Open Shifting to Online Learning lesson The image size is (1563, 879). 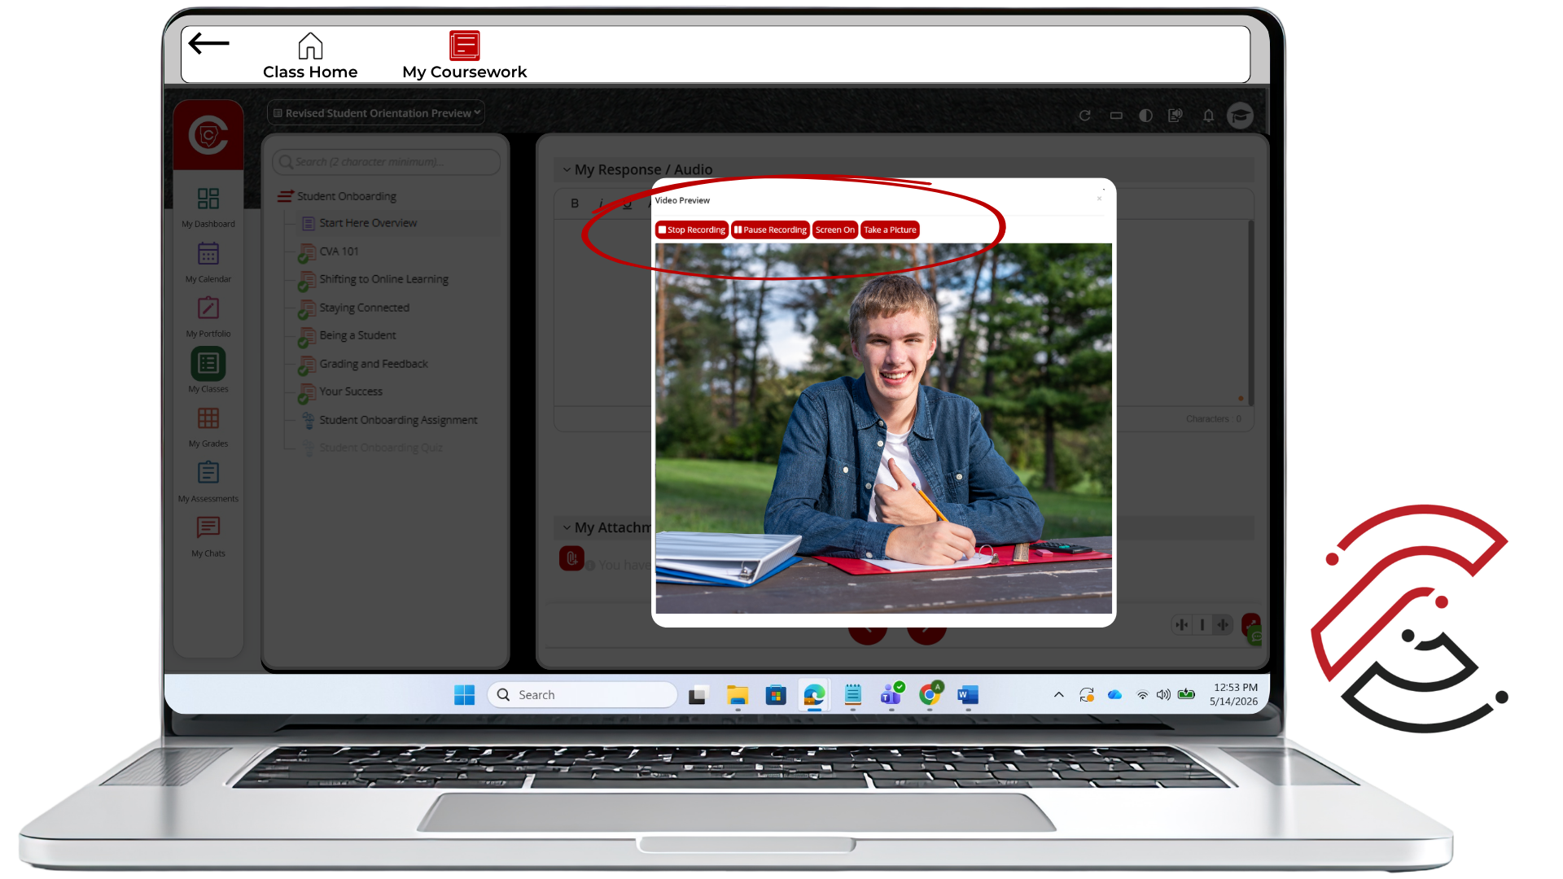point(383,279)
